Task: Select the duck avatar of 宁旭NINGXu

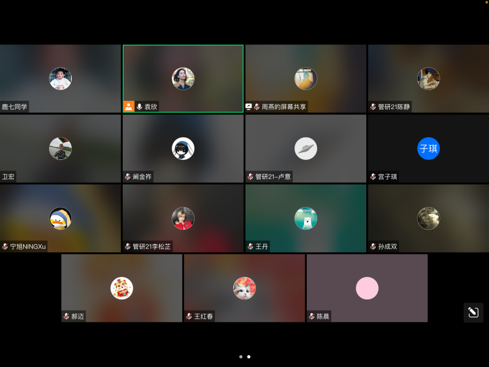Action: point(61,218)
